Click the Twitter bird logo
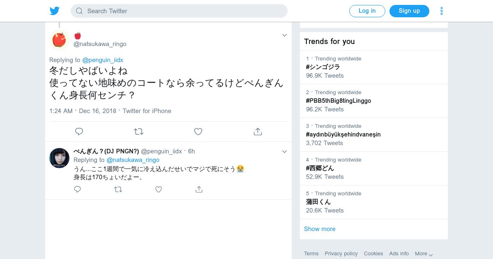The height and width of the screenshot is (259, 493). pyautogui.click(x=55, y=11)
